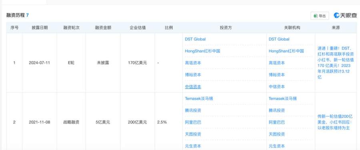Screen dimensions: 360x150
Task: Click the 融资历程 section title
Action: click(x=15, y=15)
